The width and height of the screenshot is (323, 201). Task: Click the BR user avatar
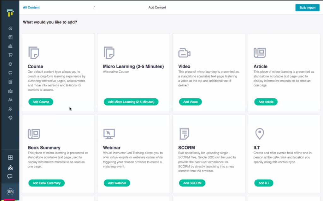tap(10, 192)
